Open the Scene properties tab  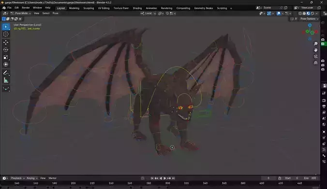[x=324, y=118]
